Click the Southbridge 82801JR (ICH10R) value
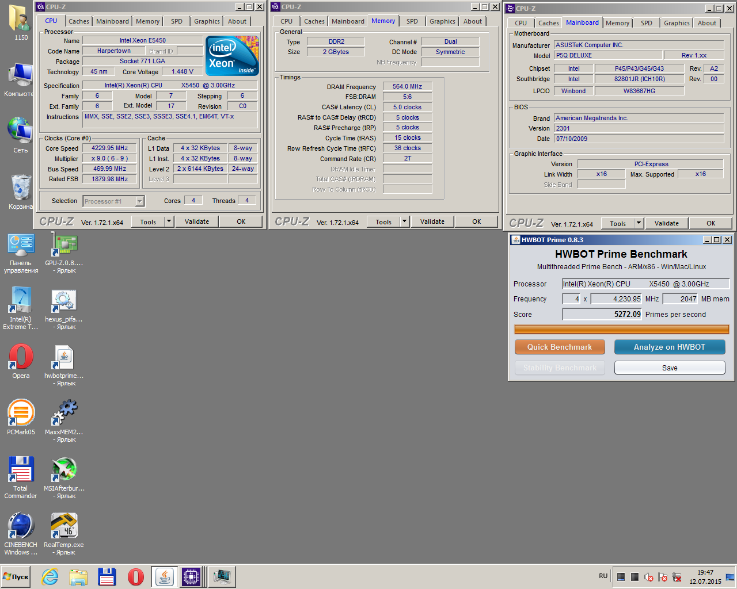The width and height of the screenshot is (737, 589). [639, 79]
